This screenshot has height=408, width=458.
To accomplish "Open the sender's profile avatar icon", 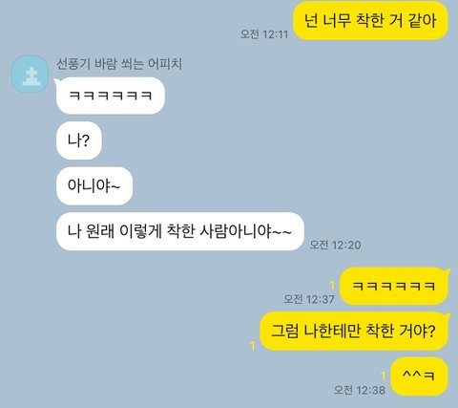I will (31, 75).
